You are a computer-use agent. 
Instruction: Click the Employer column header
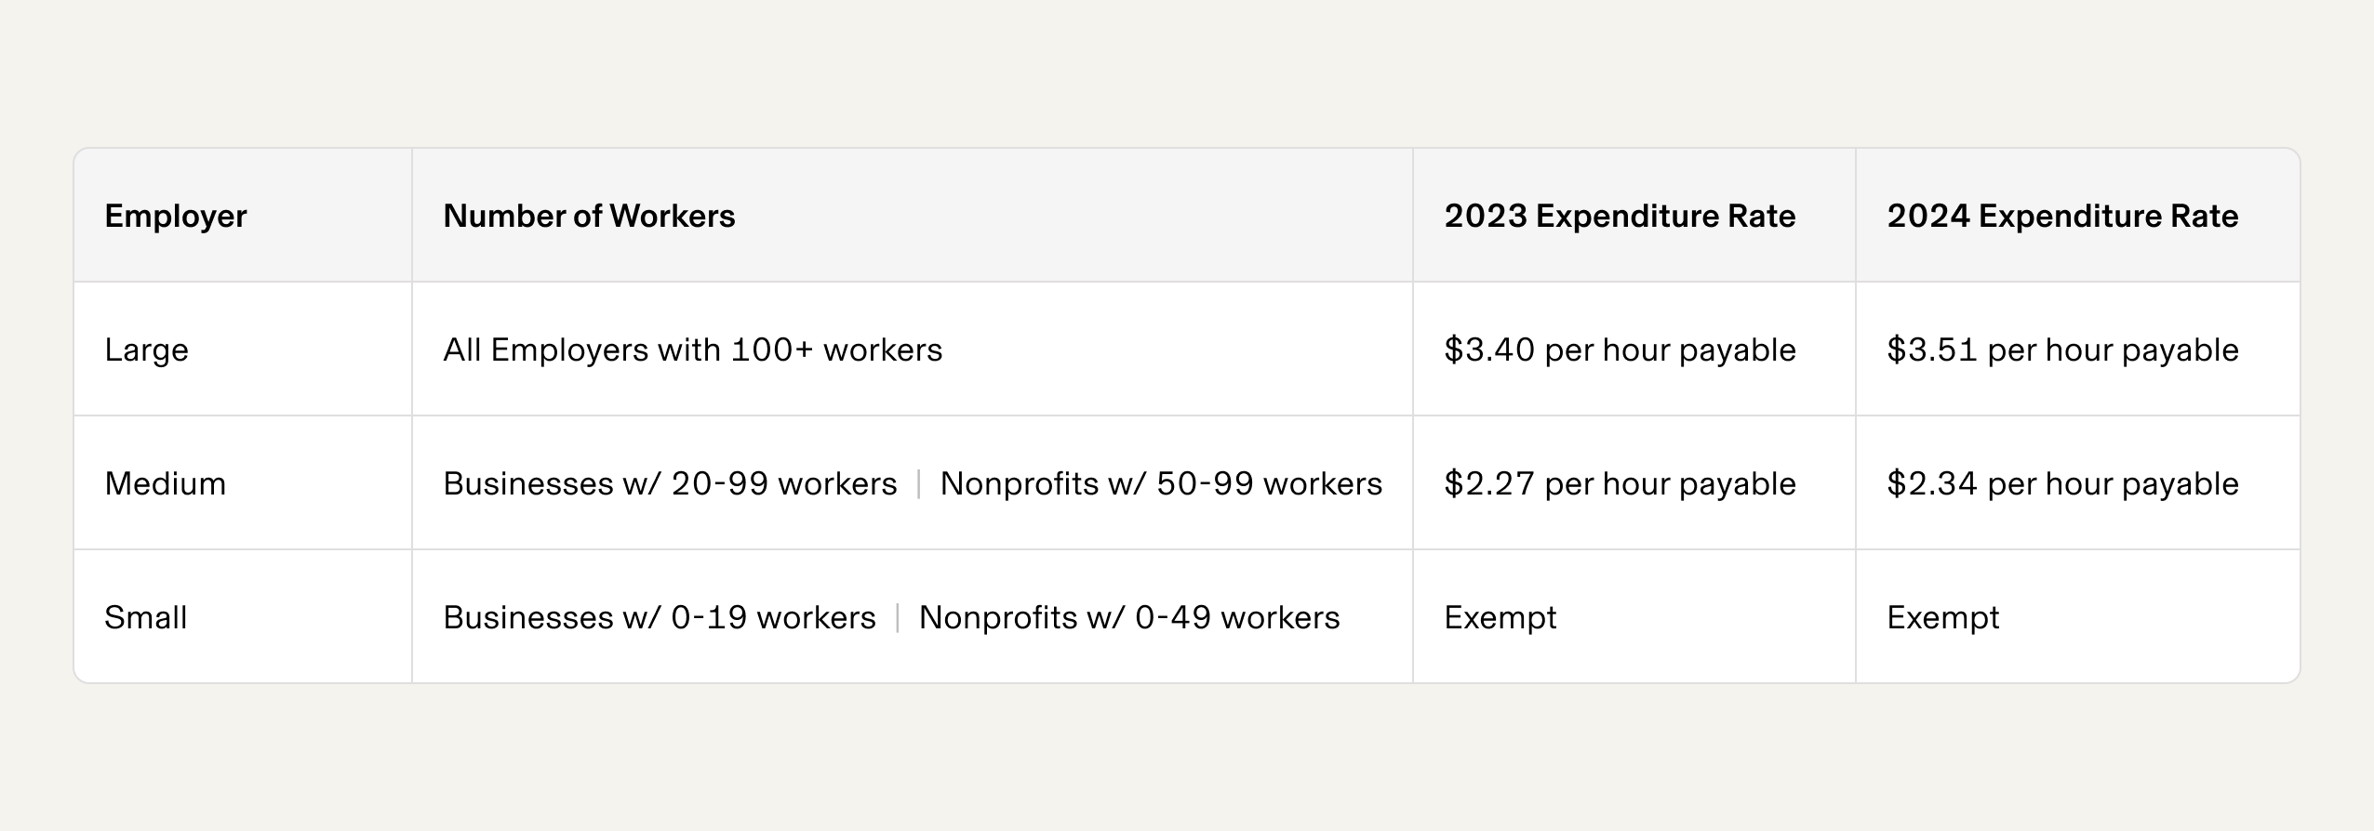click(x=176, y=217)
